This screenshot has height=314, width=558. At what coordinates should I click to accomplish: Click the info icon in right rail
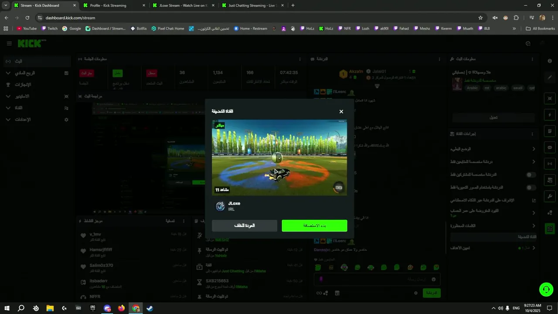(550, 61)
